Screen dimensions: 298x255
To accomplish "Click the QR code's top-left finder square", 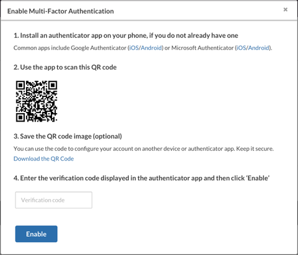I will click(x=20, y=85).
